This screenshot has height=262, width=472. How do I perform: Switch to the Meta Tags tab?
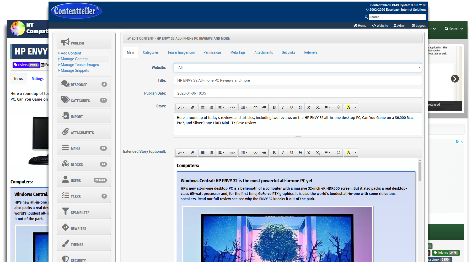click(x=238, y=52)
